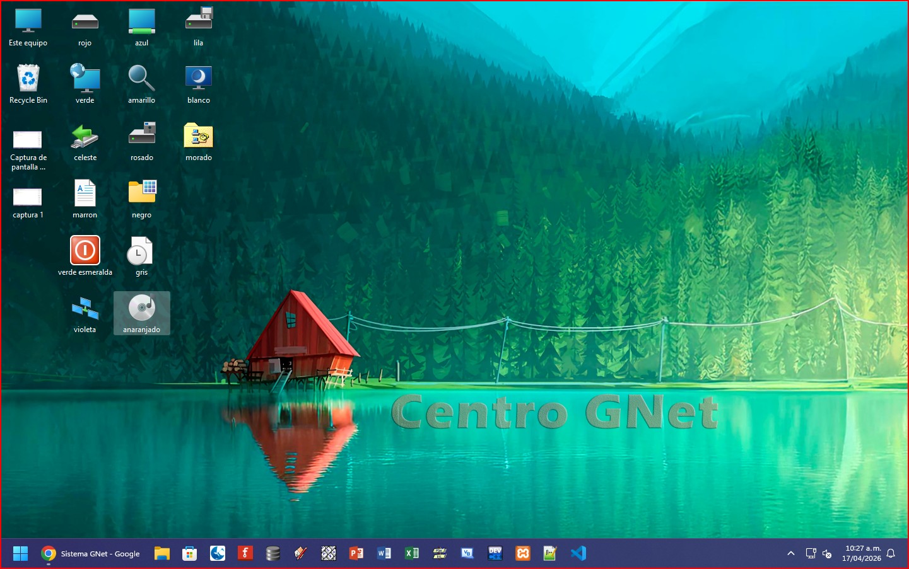Click the clock showing 10:27 a.m.
The width and height of the screenshot is (909, 569).
862,553
